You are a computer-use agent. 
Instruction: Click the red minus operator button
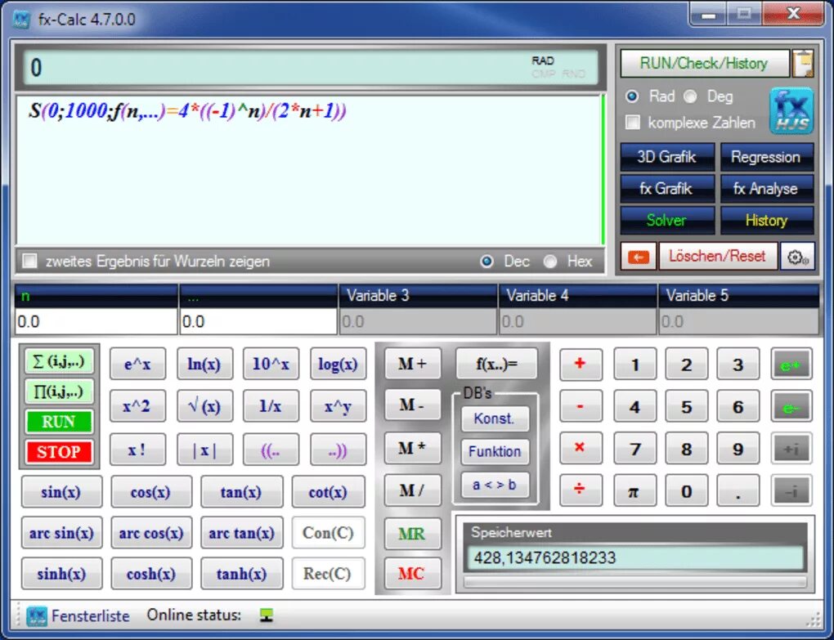(581, 406)
